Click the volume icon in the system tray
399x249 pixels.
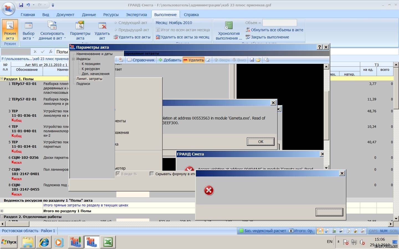tap(362, 242)
